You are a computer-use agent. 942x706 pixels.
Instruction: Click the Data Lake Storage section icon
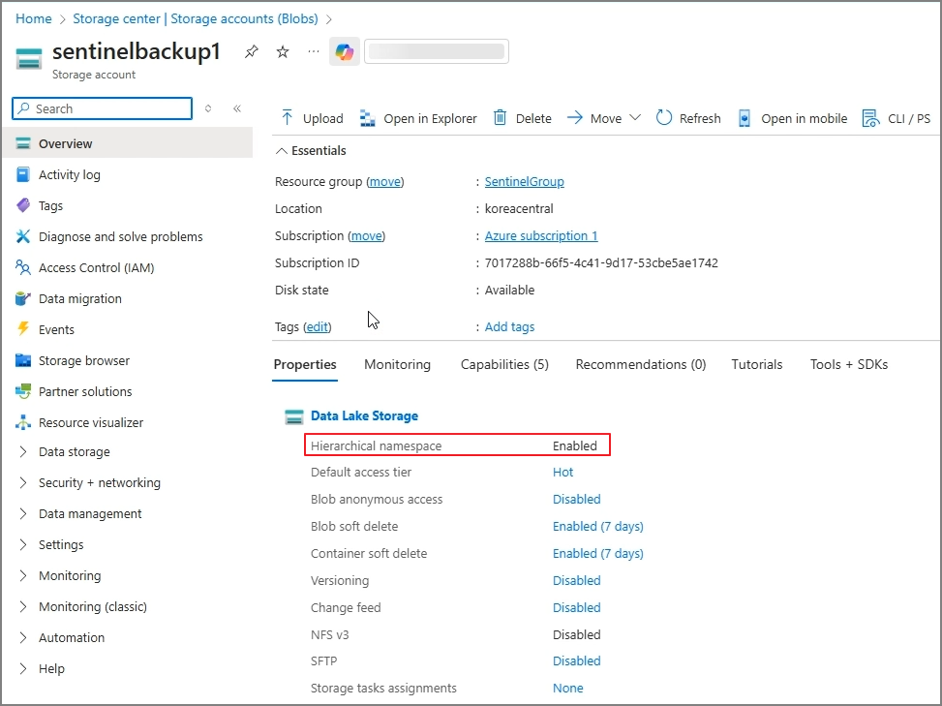[x=294, y=416]
